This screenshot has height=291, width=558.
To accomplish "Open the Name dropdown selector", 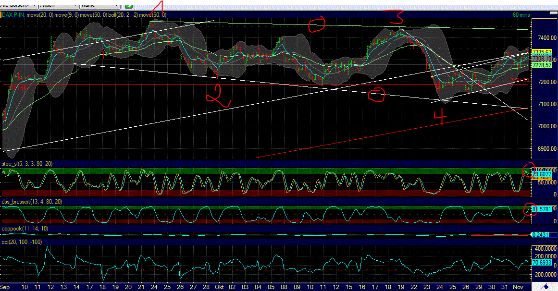I will click(x=99, y=5).
